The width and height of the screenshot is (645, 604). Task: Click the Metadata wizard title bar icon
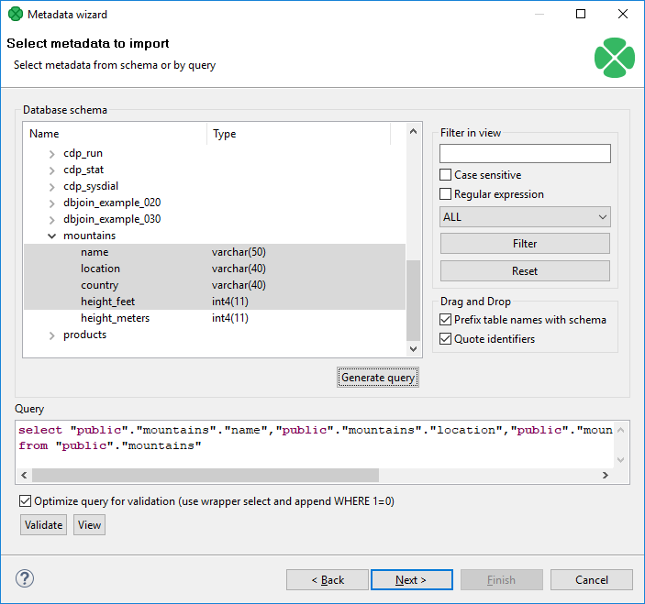(x=15, y=15)
